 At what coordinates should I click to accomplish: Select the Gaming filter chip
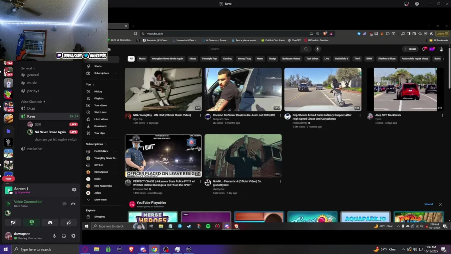click(x=227, y=59)
